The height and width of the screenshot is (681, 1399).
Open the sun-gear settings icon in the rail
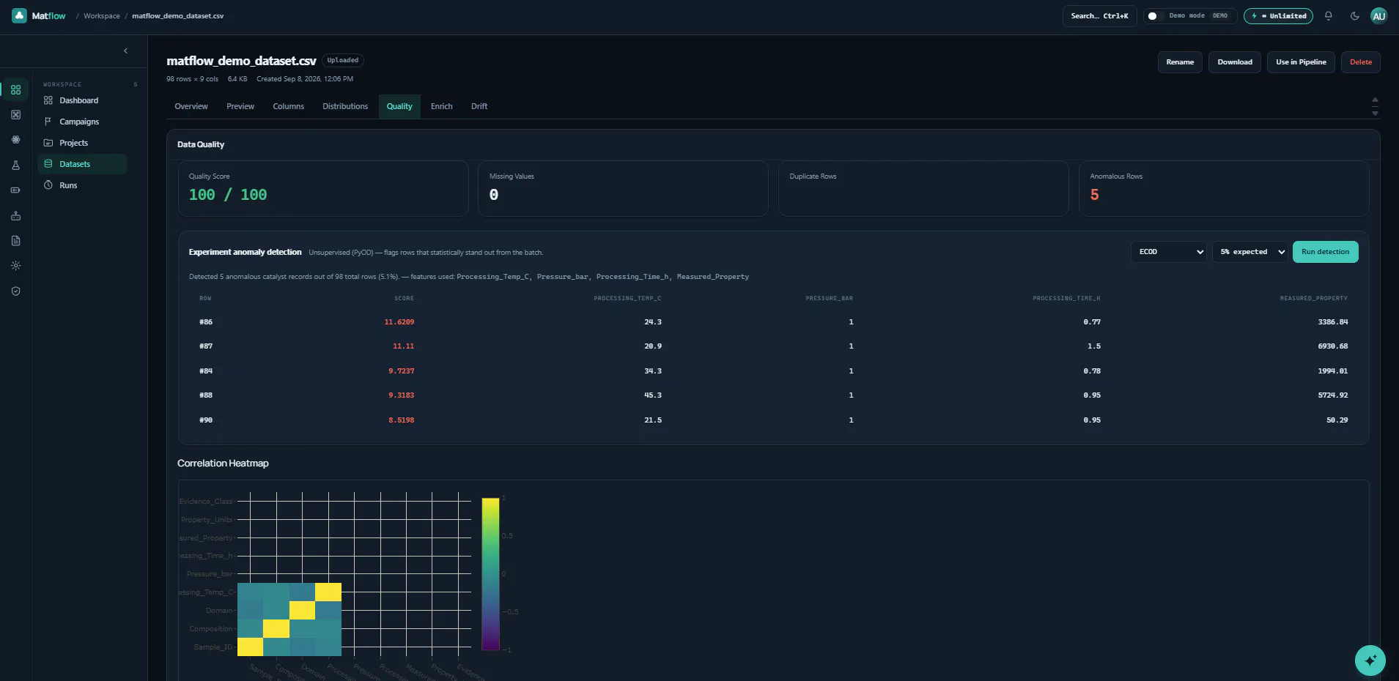pos(15,266)
